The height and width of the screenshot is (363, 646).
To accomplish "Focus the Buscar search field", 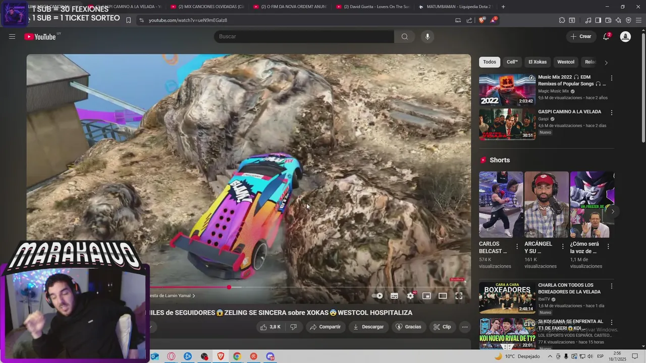I will pyautogui.click(x=304, y=36).
